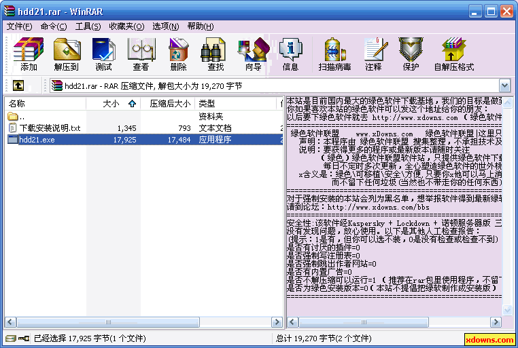
Task: Sort by 类型 column header
Action: coord(235,104)
